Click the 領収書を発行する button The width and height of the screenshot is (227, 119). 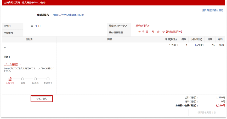(x=207, y=112)
